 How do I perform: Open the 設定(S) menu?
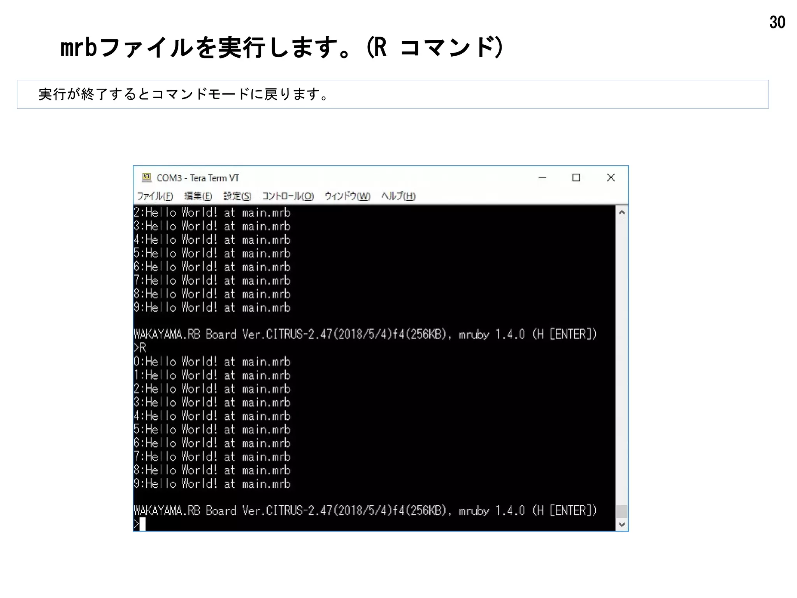237,196
